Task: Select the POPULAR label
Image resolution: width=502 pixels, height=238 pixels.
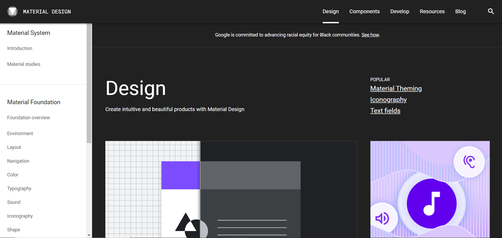Action: pyautogui.click(x=380, y=80)
